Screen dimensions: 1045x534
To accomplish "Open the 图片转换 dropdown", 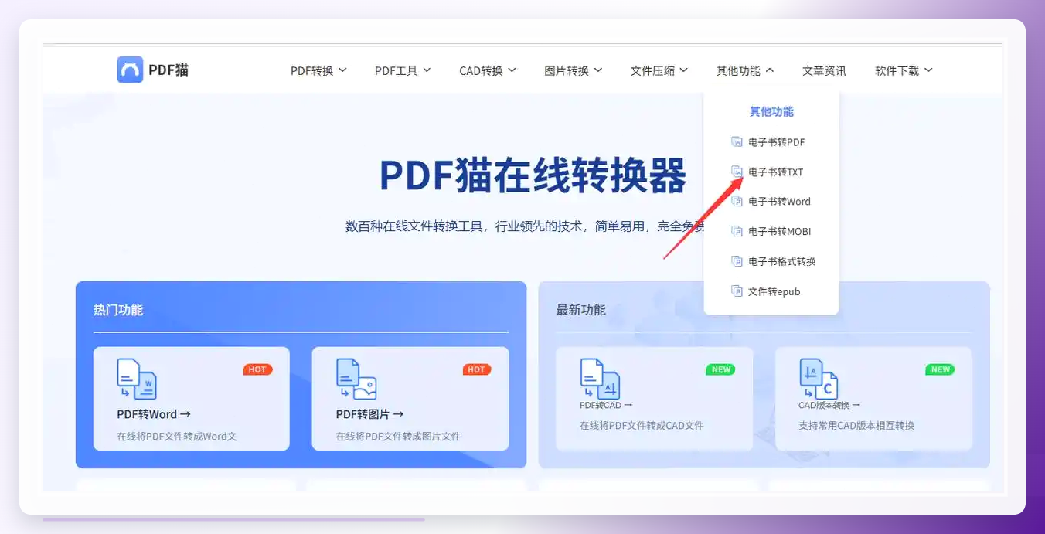I will [x=573, y=70].
